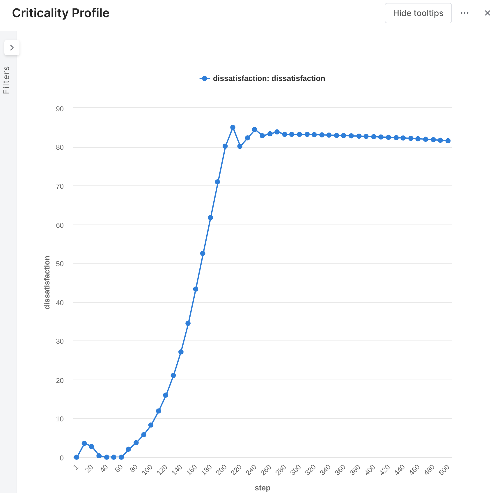Close the Criticality Profile panel
The image size is (504, 493).
tap(487, 13)
